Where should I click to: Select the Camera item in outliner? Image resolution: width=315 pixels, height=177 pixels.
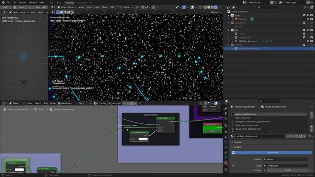[x=243, y=19]
